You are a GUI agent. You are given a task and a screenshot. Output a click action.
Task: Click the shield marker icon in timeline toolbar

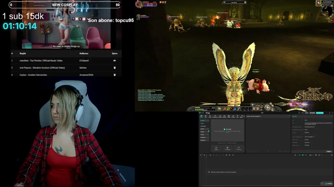click(x=229, y=155)
